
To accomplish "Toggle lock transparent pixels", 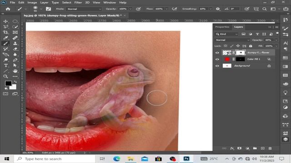I will tap(226, 46).
